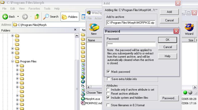
Task: Open the Back button dropdown arrow
Action: 18,17
